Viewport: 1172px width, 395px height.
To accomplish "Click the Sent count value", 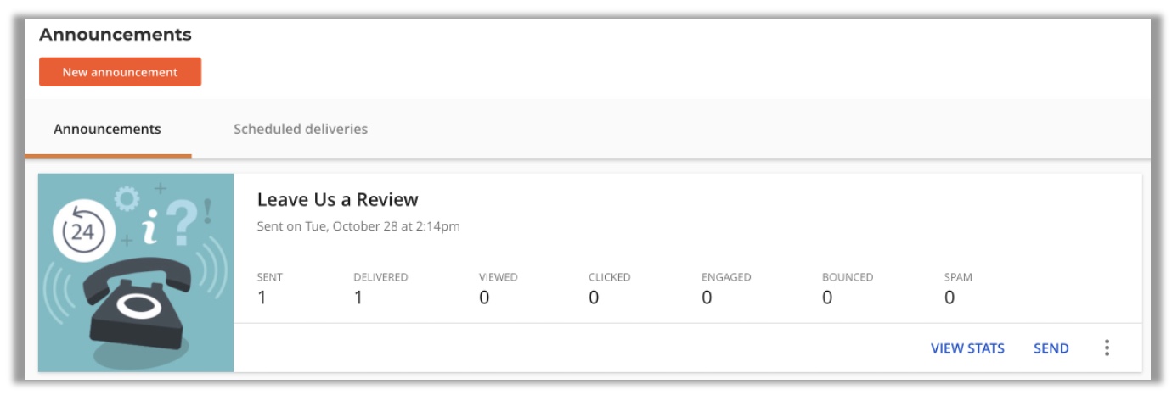I will pyautogui.click(x=262, y=298).
